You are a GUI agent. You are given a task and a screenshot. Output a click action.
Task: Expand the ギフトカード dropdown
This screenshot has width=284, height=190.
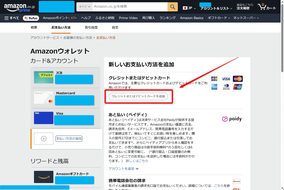[219, 18]
